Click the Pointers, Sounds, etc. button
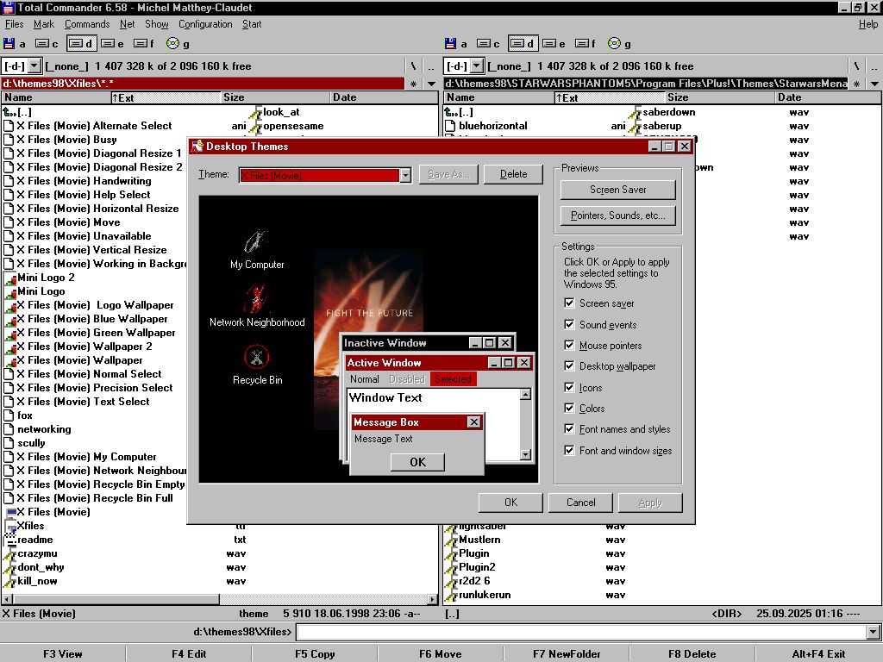The image size is (883, 662). pyautogui.click(x=617, y=215)
